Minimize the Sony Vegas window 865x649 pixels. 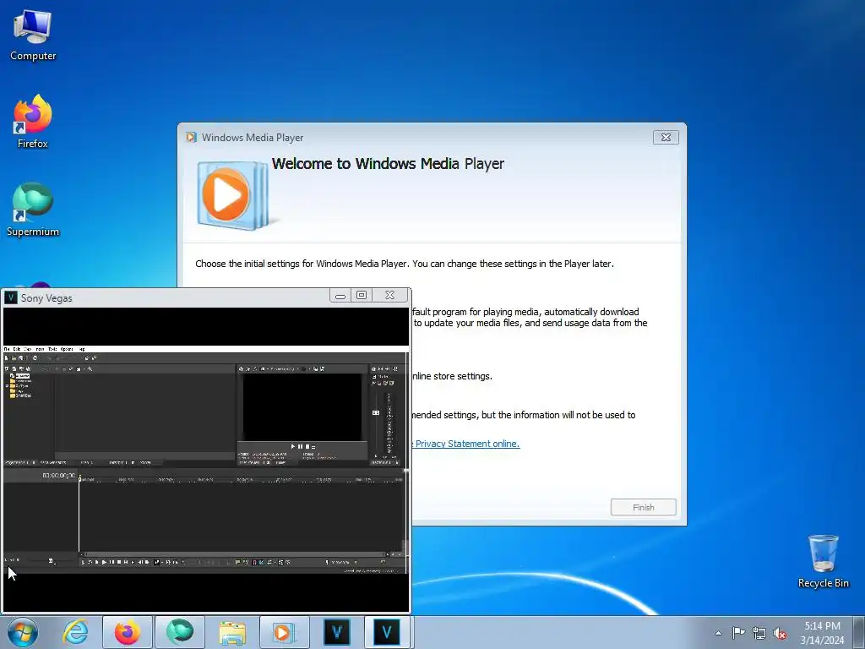pos(340,296)
